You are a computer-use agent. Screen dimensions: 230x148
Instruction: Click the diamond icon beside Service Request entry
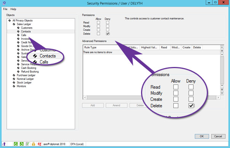pos(18,64)
